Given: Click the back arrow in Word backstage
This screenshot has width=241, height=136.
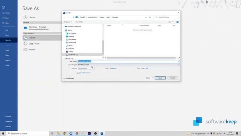Looking at the screenshot, I should 3,7.
